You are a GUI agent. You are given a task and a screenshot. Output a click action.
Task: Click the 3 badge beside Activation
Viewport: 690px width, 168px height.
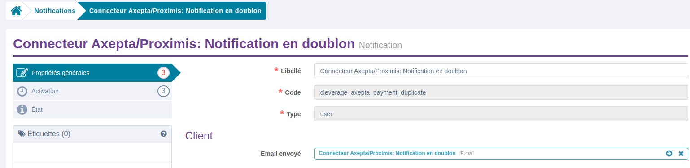[163, 91]
